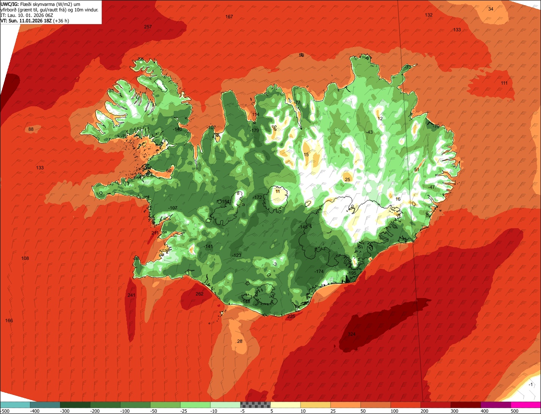This screenshot has height=414, width=541.
Task: Click the value 257 in the northwest sea
Action: click(148, 27)
